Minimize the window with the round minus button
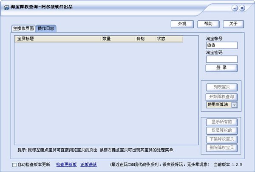255x172 pixels. 235,8
